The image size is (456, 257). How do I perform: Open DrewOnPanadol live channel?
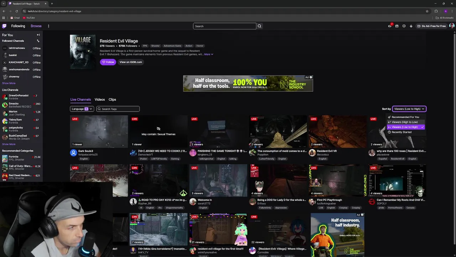tap(21, 97)
